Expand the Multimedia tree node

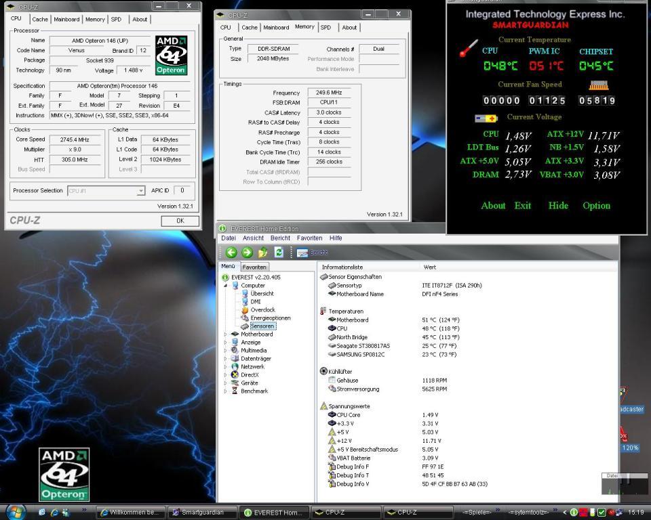click(x=225, y=351)
